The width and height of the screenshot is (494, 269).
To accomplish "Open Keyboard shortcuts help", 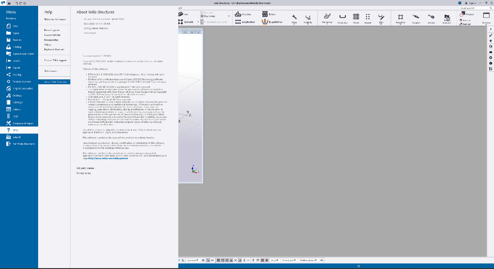I will point(54,50).
